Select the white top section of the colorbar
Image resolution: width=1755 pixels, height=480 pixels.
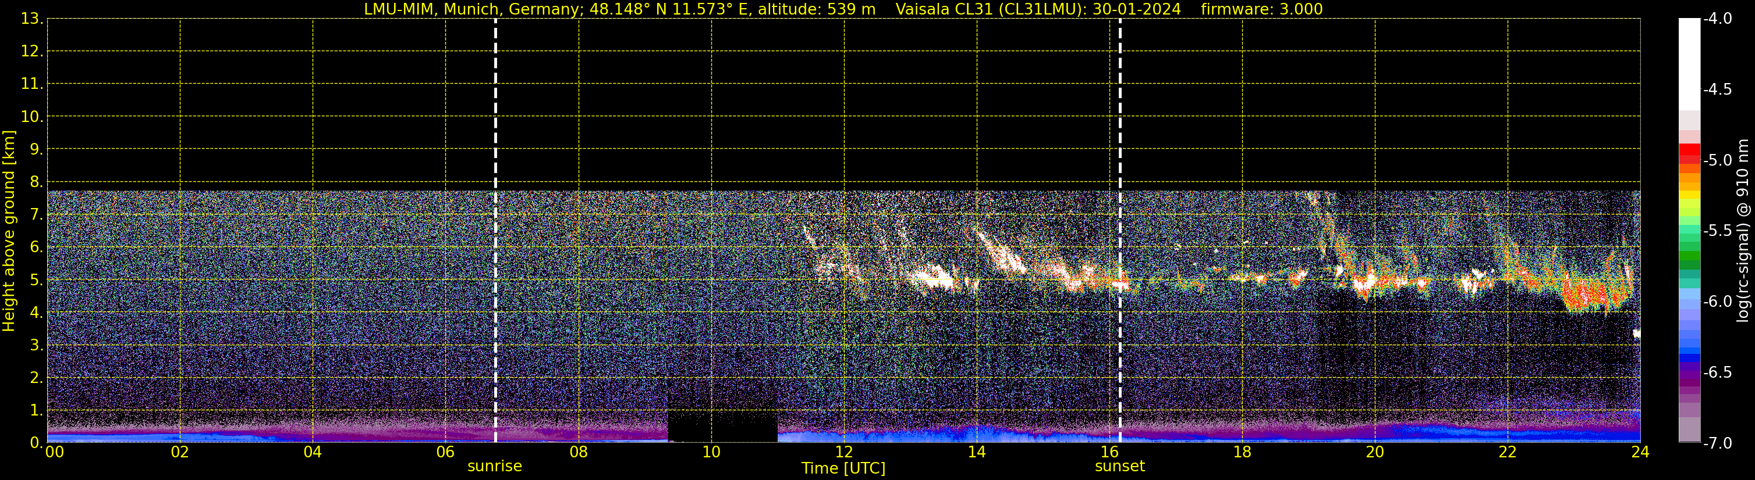[1689, 61]
